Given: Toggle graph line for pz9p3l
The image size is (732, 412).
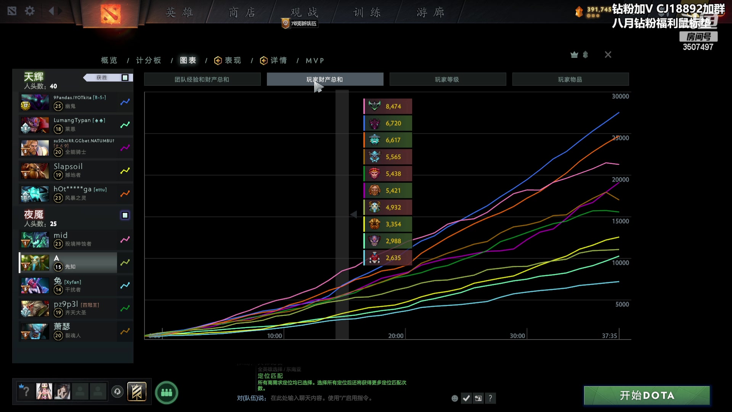Looking at the screenshot, I should pyautogui.click(x=125, y=308).
